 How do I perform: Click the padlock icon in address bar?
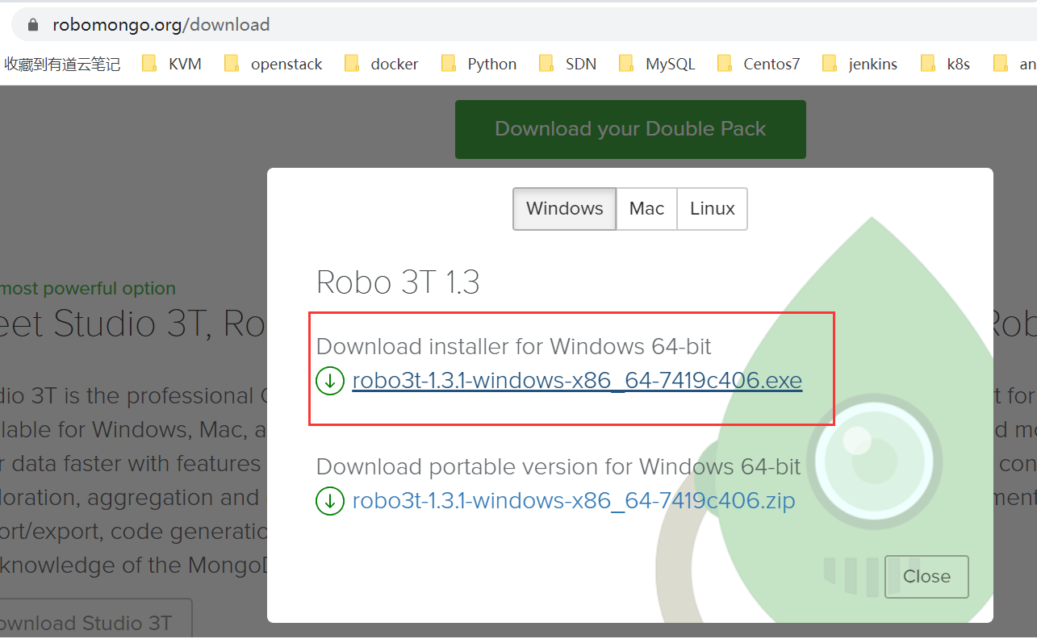(x=33, y=25)
